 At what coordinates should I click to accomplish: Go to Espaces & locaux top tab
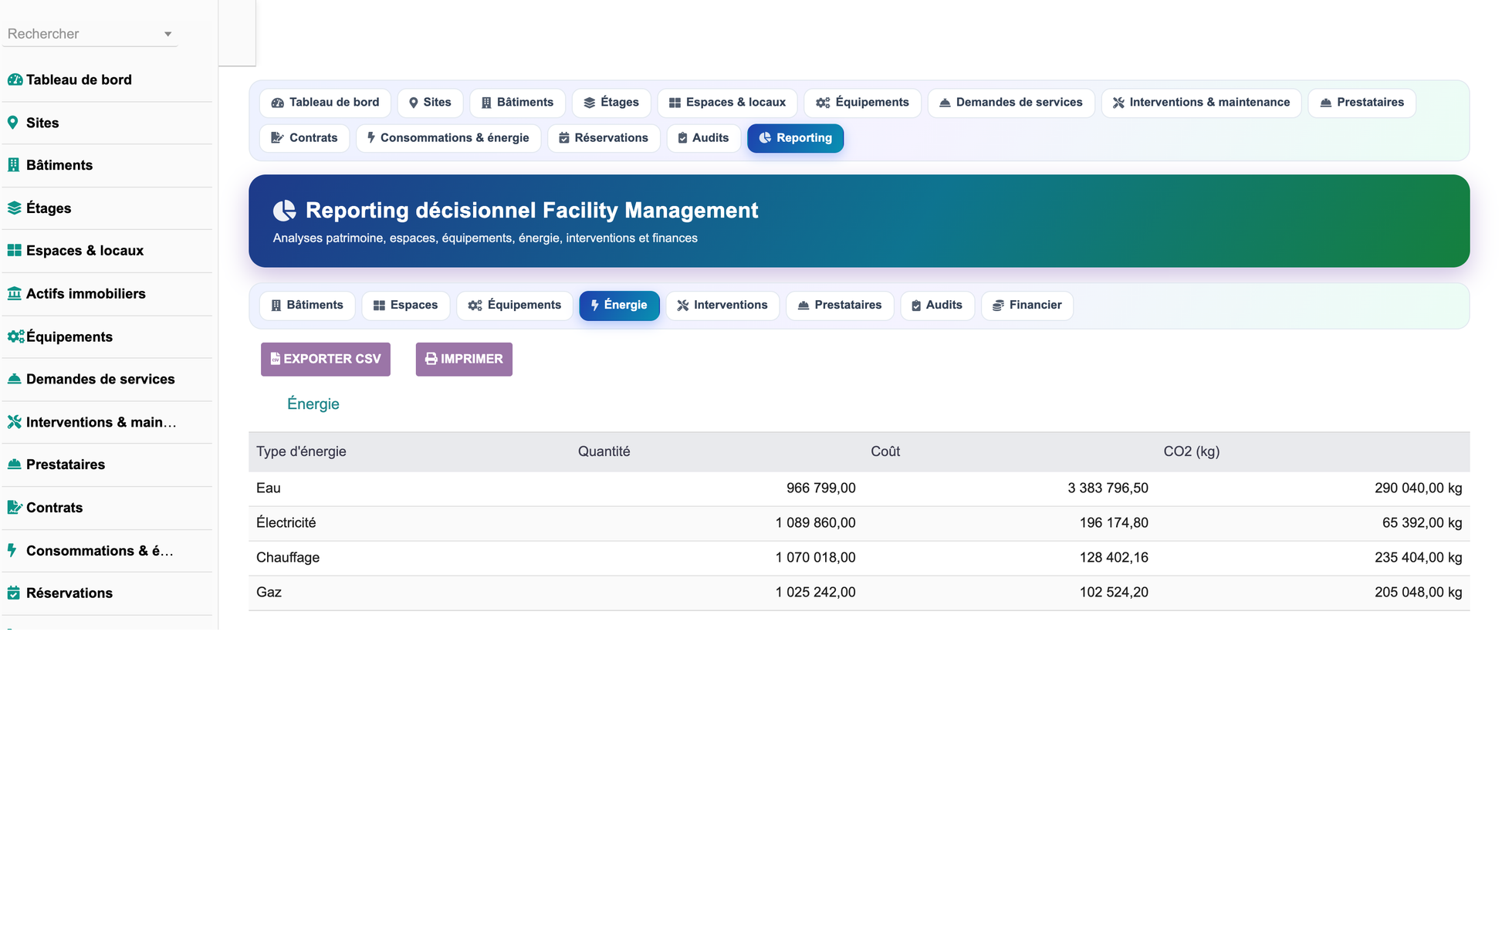click(x=727, y=103)
